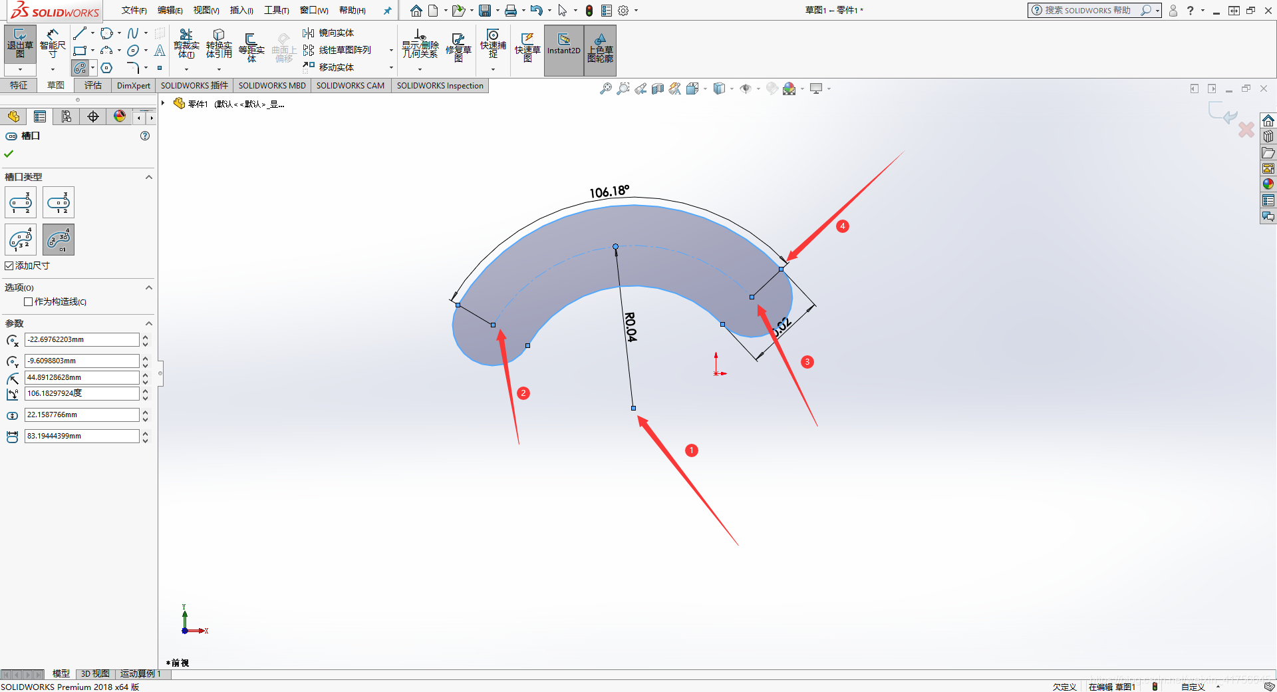Toggle Shaded Sketch Contours (上色草图轮廓)
Screen dimensions: 1277x692
[600, 50]
